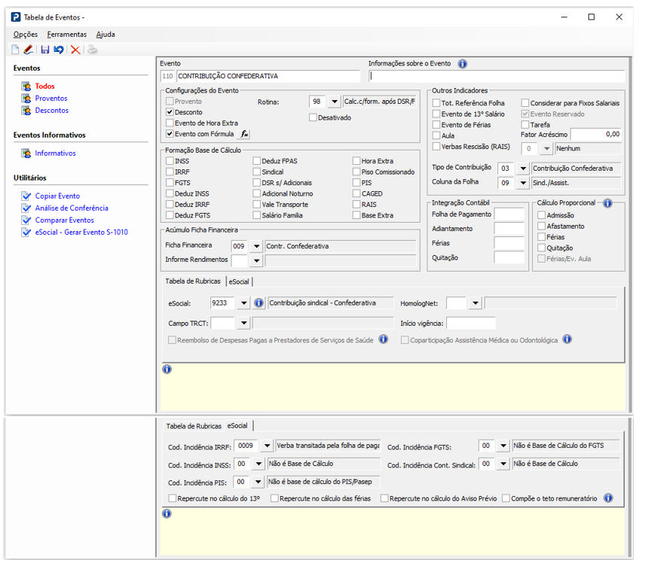Image resolution: width=645 pixels, height=566 pixels.
Task: Click the edit pencil toolbar icon
Action: pos(29,50)
